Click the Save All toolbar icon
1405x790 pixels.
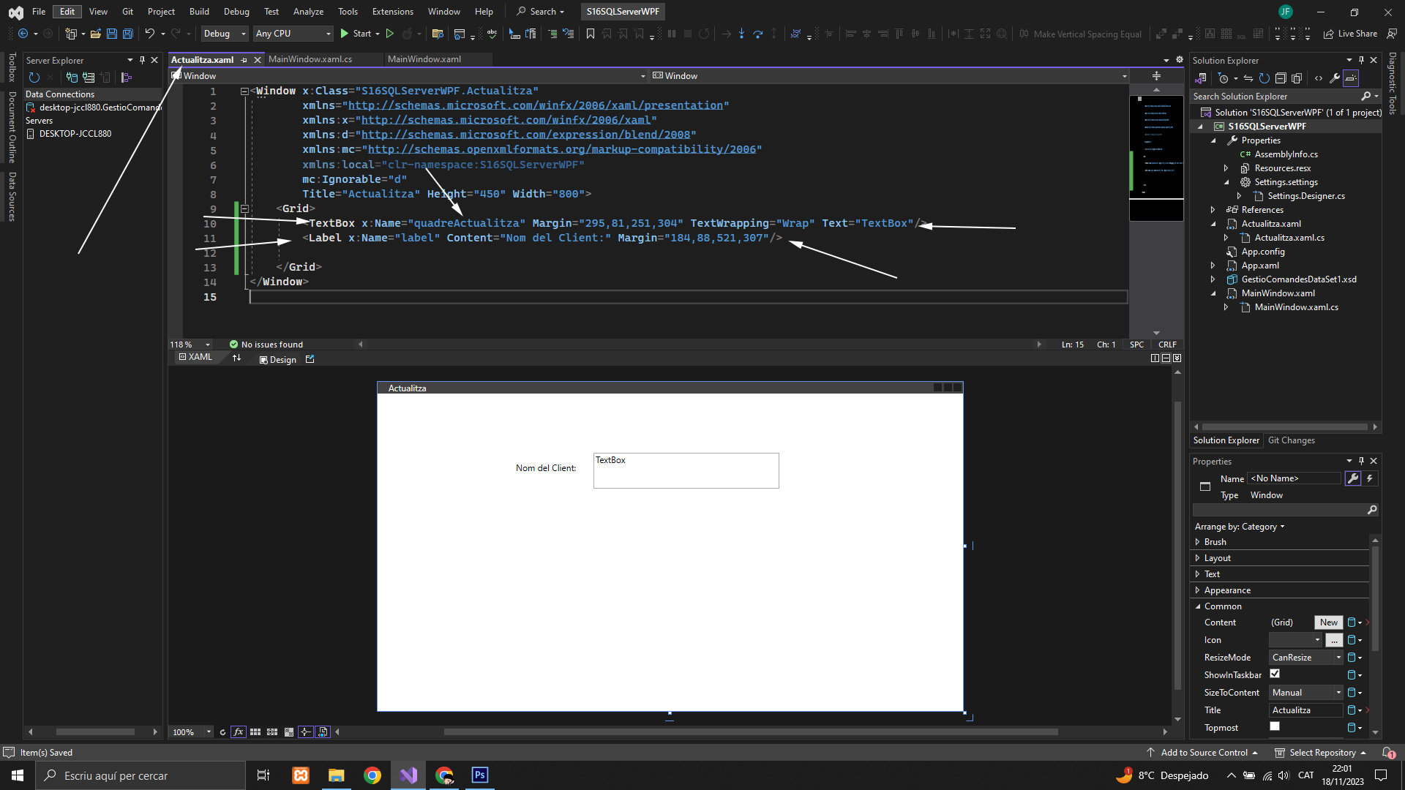(127, 34)
